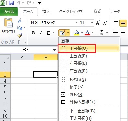Collapse the Borders dropdown arrow
Image resolution: width=128 pixels, height=121 pixels.
tap(68, 33)
